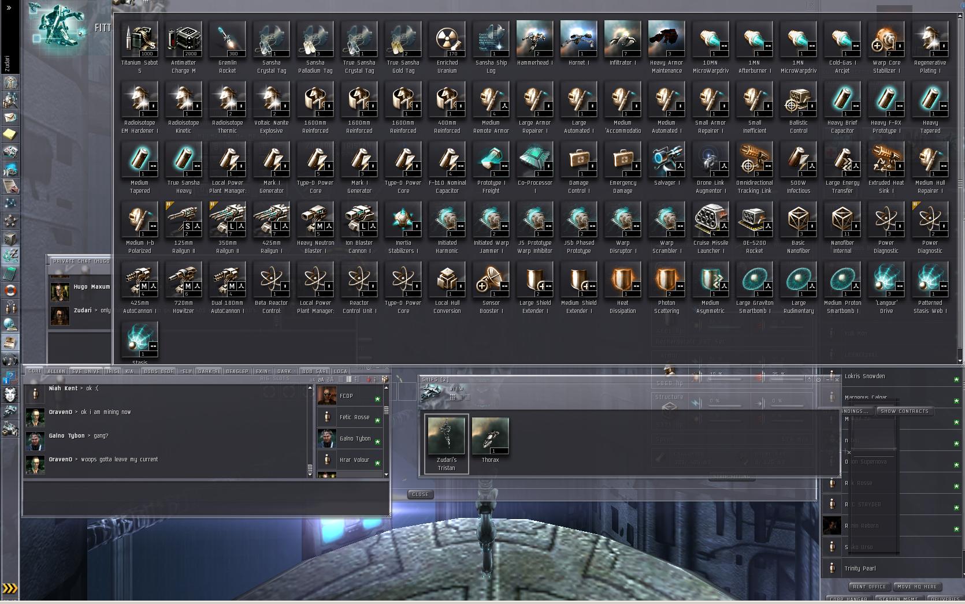Switch to the LOCA chat tab
Screen dimensions: 965x604
coord(340,371)
